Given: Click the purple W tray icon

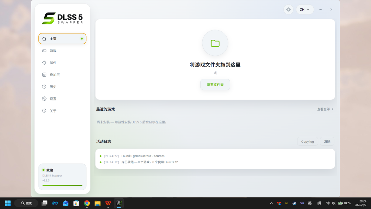Looking at the screenshot, I should pyautogui.click(x=302, y=203).
